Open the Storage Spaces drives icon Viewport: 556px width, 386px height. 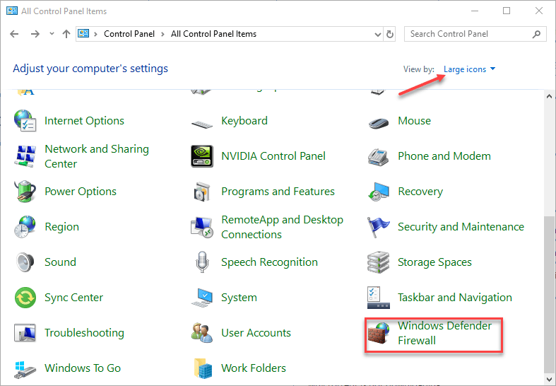(379, 262)
